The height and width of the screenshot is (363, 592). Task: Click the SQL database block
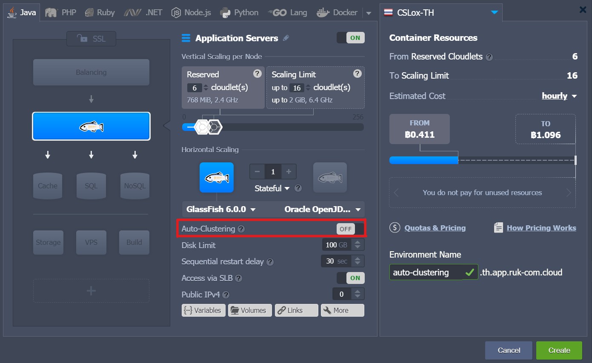(91, 186)
